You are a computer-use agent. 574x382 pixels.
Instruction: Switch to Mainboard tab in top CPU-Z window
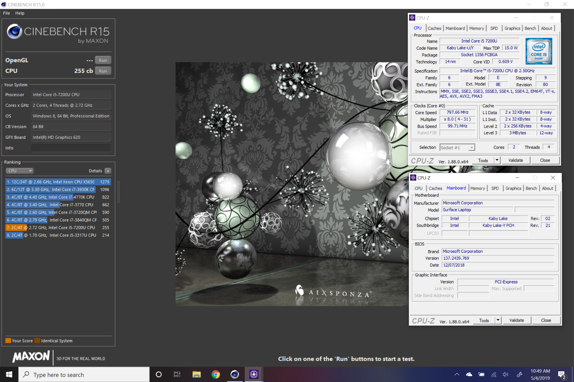(x=455, y=28)
